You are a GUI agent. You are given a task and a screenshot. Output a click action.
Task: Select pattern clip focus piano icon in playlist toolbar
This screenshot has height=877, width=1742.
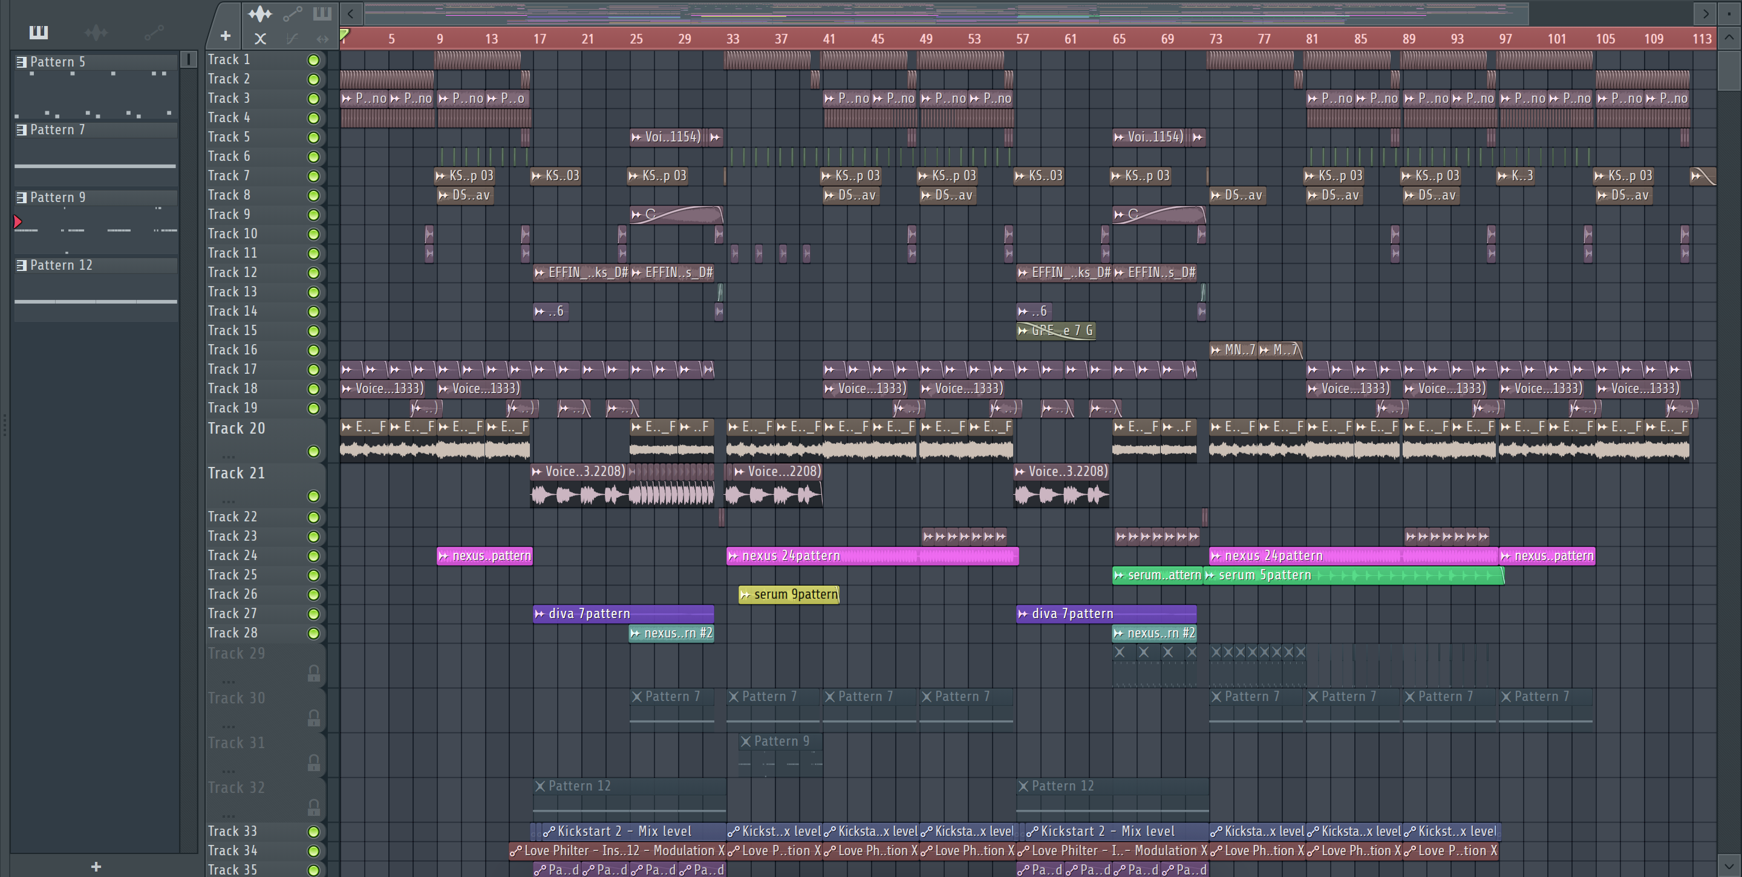click(322, 13)
